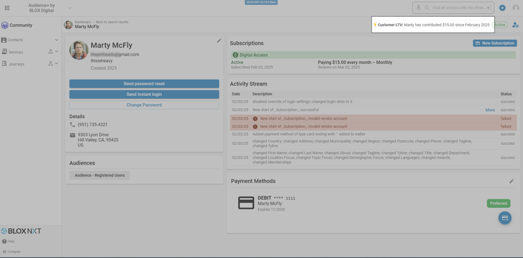Open the apps grid launcher icon
The width and height of the screenshot is (523, 258).
pyautogui.click(x=7, y=8)
